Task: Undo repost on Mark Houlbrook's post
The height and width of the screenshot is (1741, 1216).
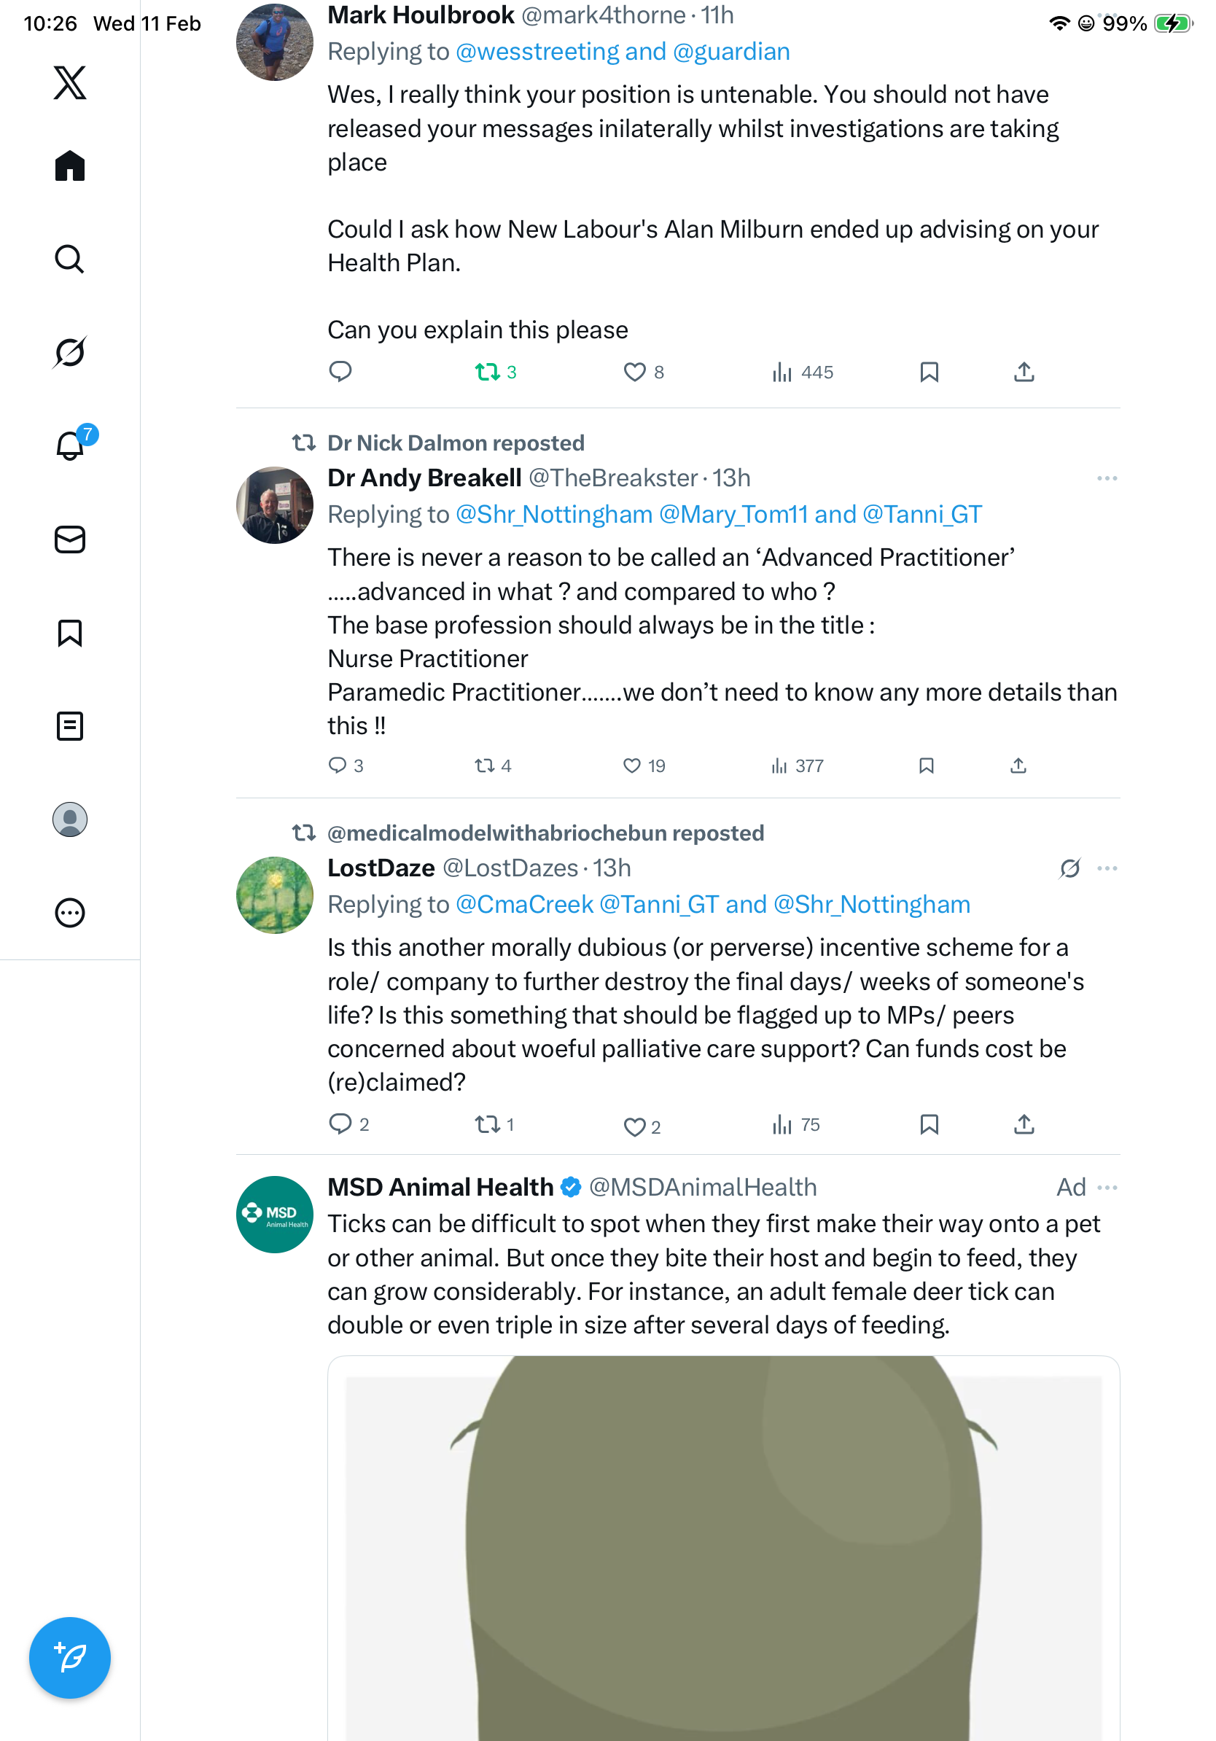Action: (x=487, y=373)
